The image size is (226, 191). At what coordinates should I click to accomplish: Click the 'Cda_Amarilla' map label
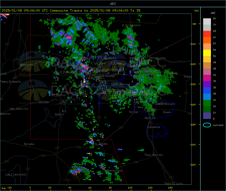[19, 109]
